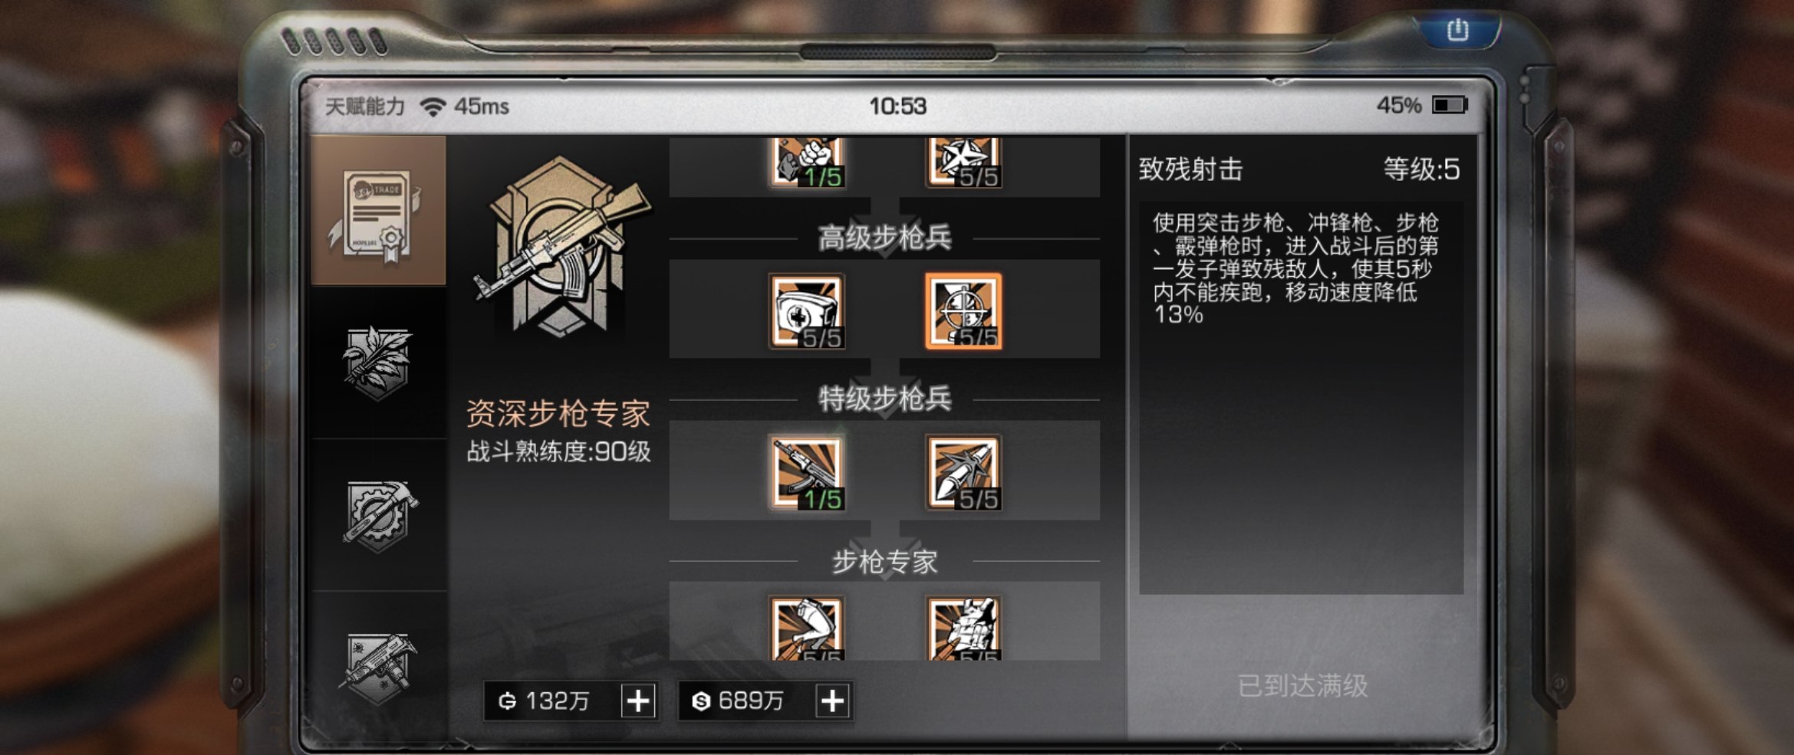The width and height of the screenshot is (1794, 755).
Task: Select the boots skill icon under 步枪专家
Action: coord(807,629)
